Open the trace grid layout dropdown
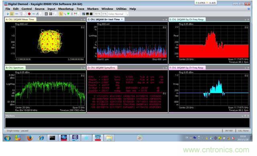The image size is (257, 156). click(51, 14)
